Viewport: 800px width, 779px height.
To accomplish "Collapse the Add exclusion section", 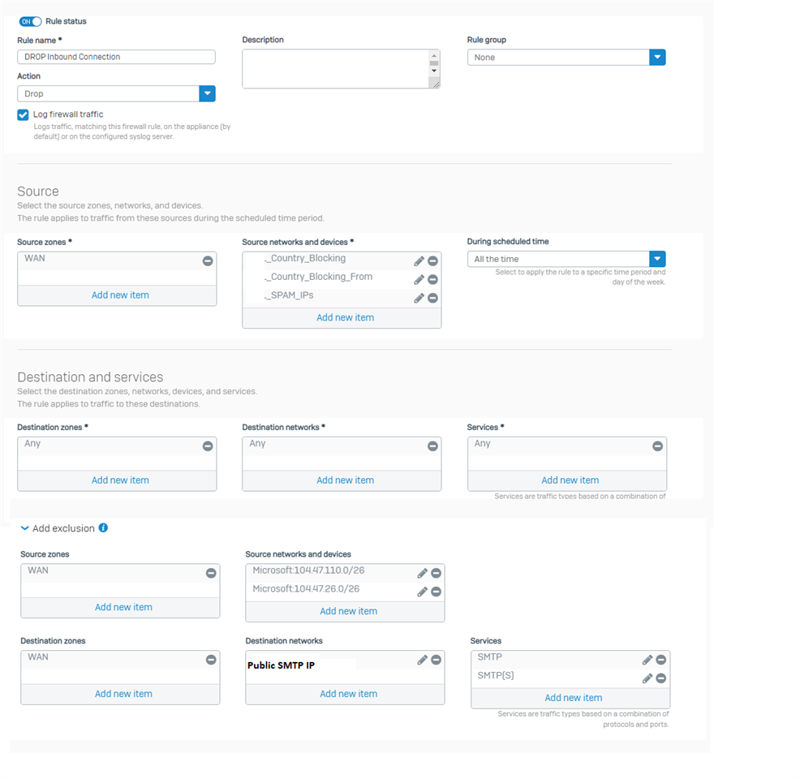I will 24,528.
